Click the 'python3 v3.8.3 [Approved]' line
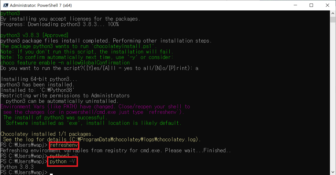The image size is (336, 175). [x=34, y=35]
